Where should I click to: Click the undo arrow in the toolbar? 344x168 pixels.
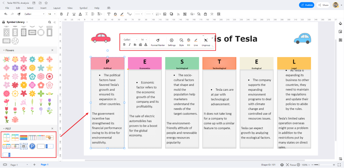6,14
